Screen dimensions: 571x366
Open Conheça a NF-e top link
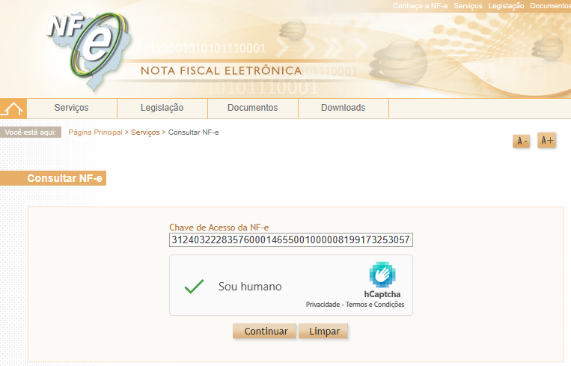coord(420,6)
